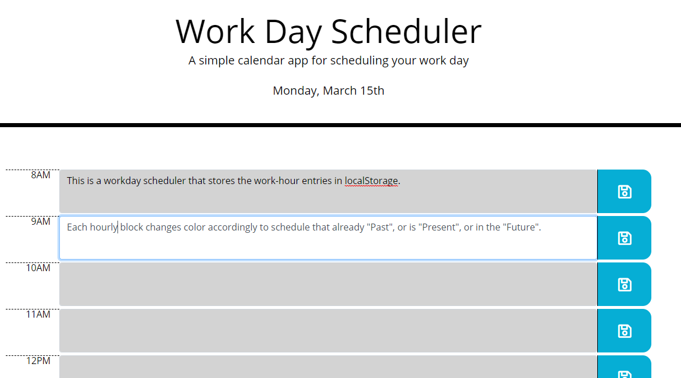Click the save icon for the 11AM row

(624, 330)
